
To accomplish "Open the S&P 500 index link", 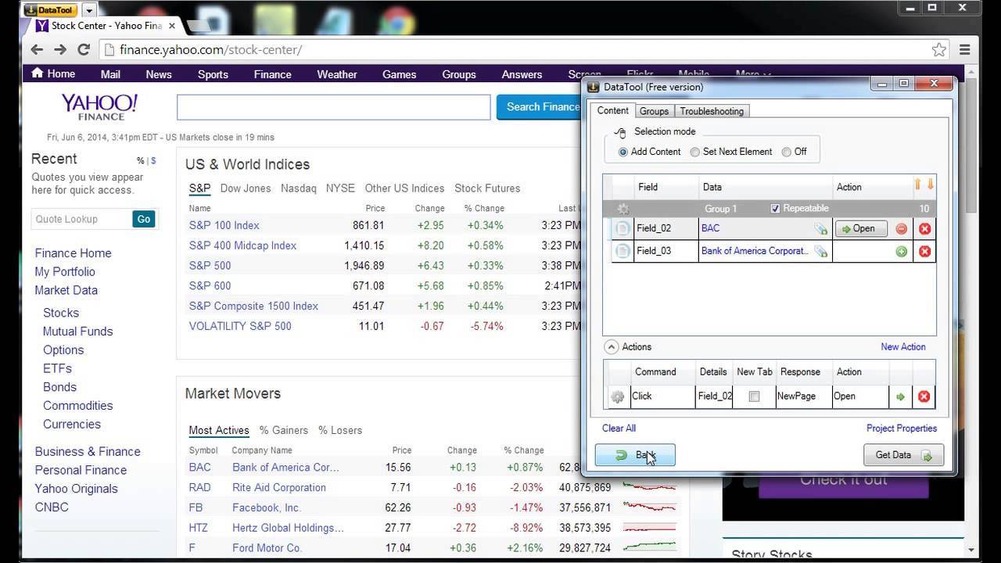I will click(x=210, y=266).
